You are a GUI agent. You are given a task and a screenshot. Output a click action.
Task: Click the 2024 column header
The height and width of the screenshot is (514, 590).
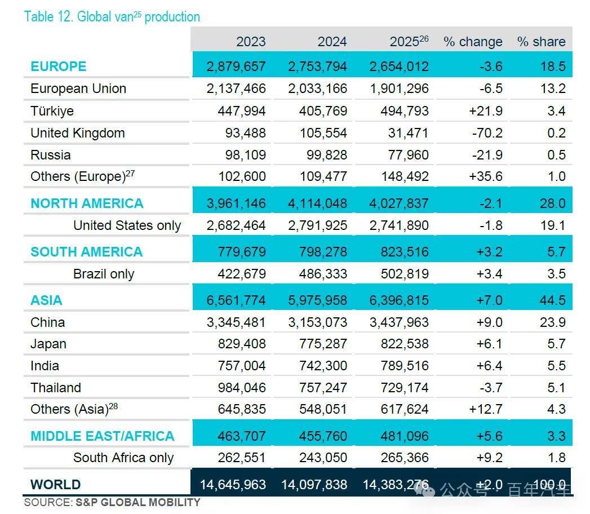click(x=332, y=41)
